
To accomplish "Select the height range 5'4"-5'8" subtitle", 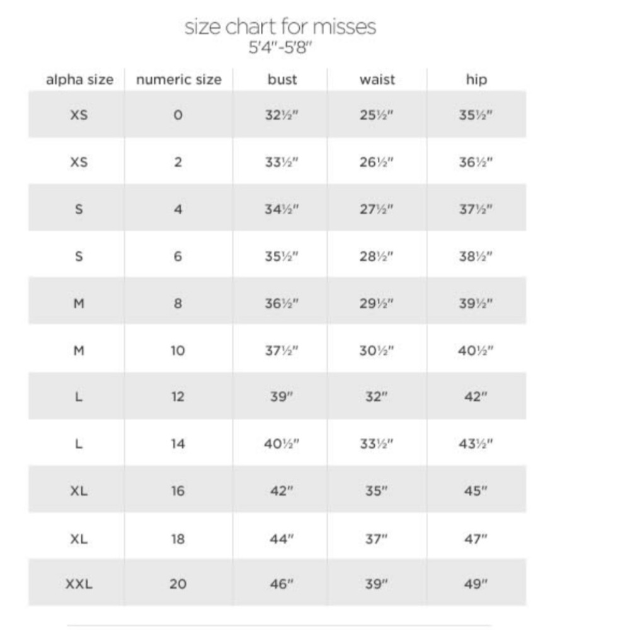I will (x=280, y=47).
